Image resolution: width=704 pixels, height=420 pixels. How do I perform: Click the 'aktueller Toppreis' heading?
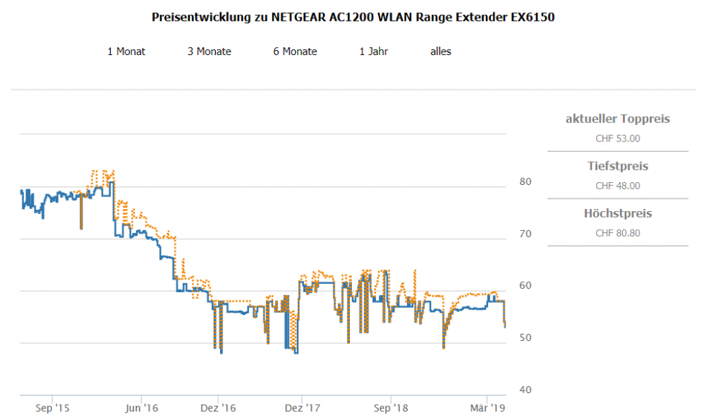pyautogui.click(x=617, y=119)
